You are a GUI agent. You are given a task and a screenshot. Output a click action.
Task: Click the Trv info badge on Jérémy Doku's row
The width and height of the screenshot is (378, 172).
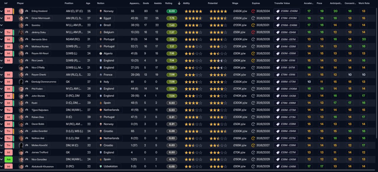(x=9, y=32)
